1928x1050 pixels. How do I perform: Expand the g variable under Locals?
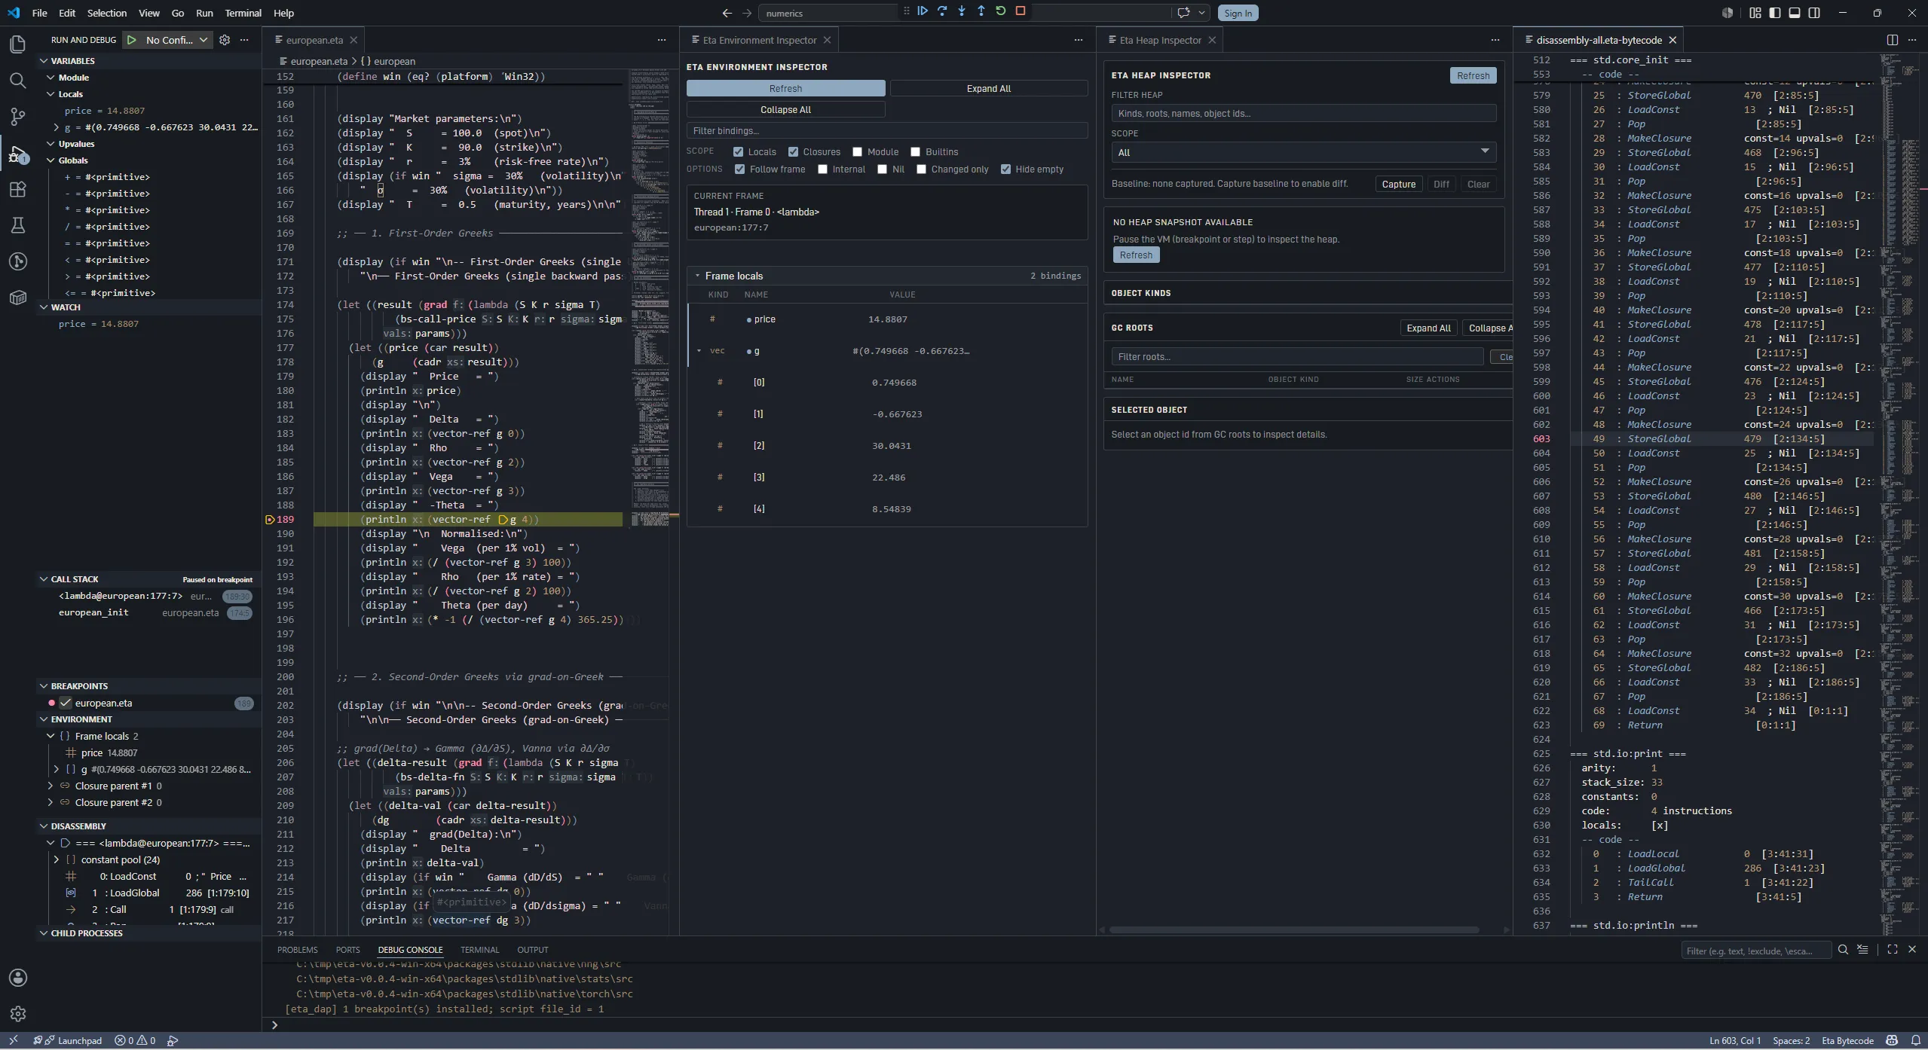[56, 127]
